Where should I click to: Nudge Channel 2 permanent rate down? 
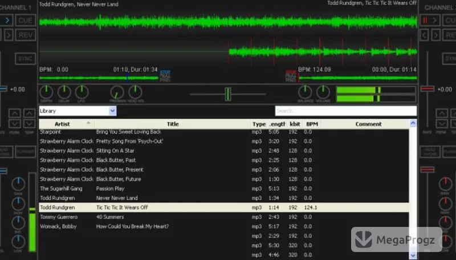tap(442, 124)
